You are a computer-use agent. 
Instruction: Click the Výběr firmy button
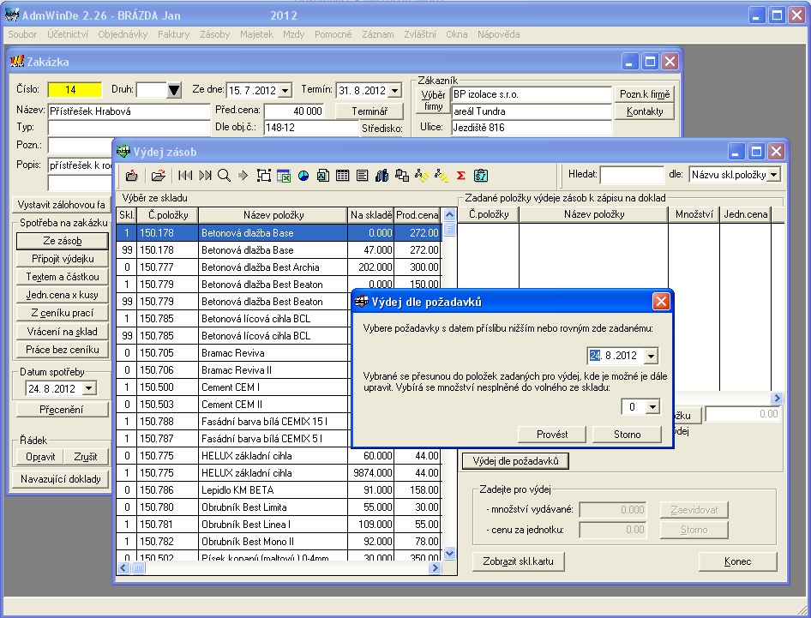(433, 100)
